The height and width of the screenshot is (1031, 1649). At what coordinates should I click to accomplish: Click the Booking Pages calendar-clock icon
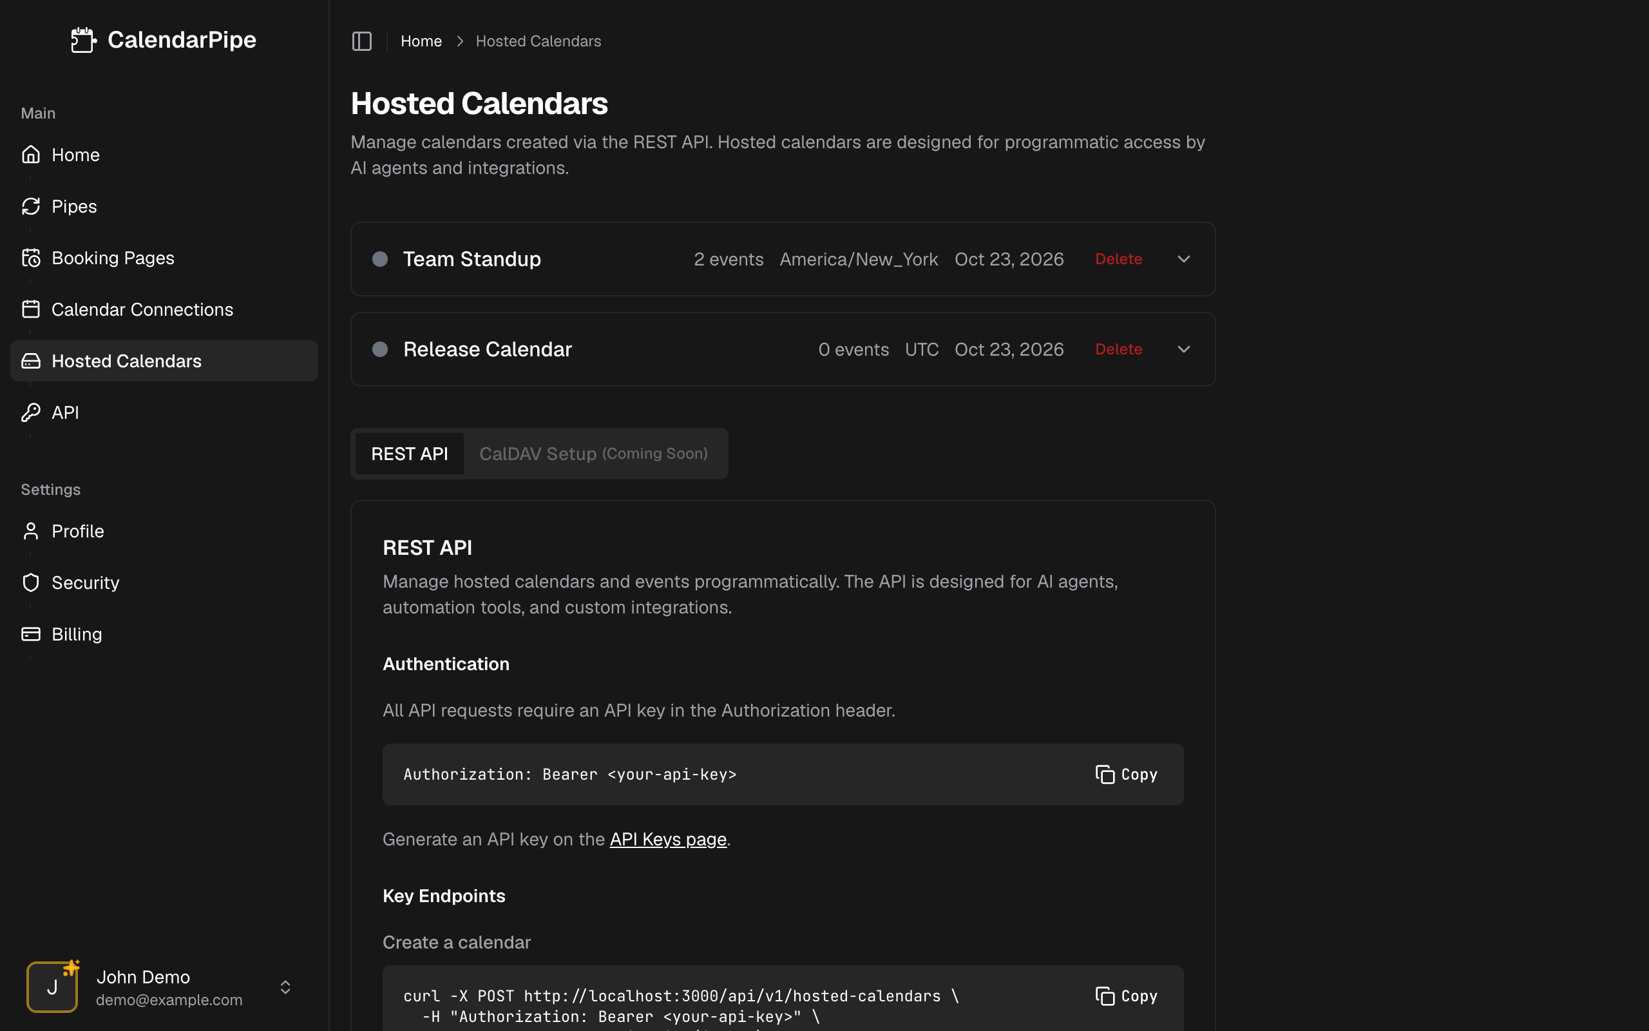[31, 258]
